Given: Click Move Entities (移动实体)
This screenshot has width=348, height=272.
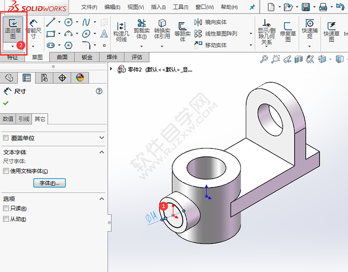Looking at the screenshot, I should pyautogui.click(x=210, y=45).
